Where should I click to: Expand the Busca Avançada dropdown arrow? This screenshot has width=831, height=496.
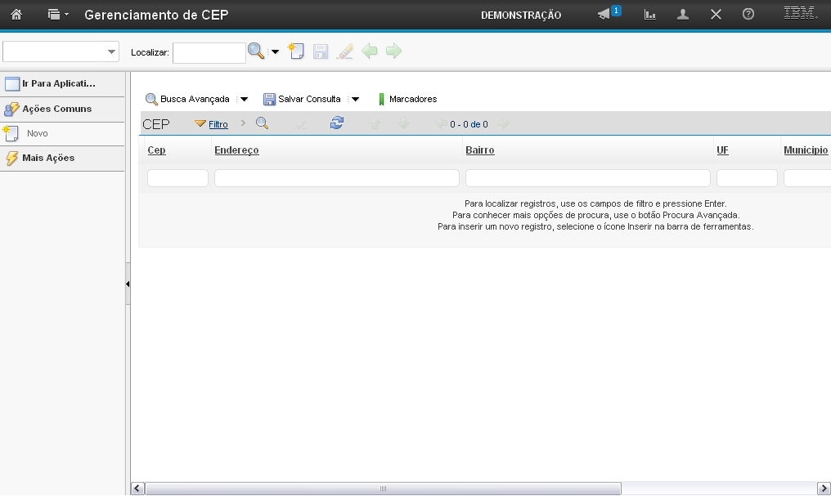point(244,99)
